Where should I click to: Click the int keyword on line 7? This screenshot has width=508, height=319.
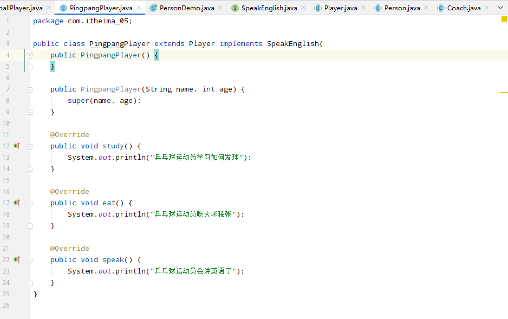[x=209, y=89]
